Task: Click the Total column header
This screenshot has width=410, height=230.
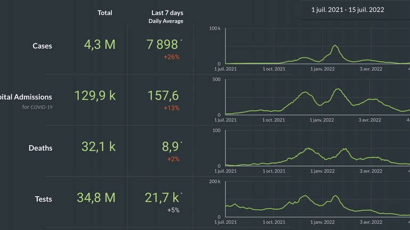Action: pyautogui.click(x=105, y=13)
